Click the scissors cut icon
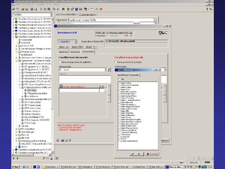 click(41, 9)
